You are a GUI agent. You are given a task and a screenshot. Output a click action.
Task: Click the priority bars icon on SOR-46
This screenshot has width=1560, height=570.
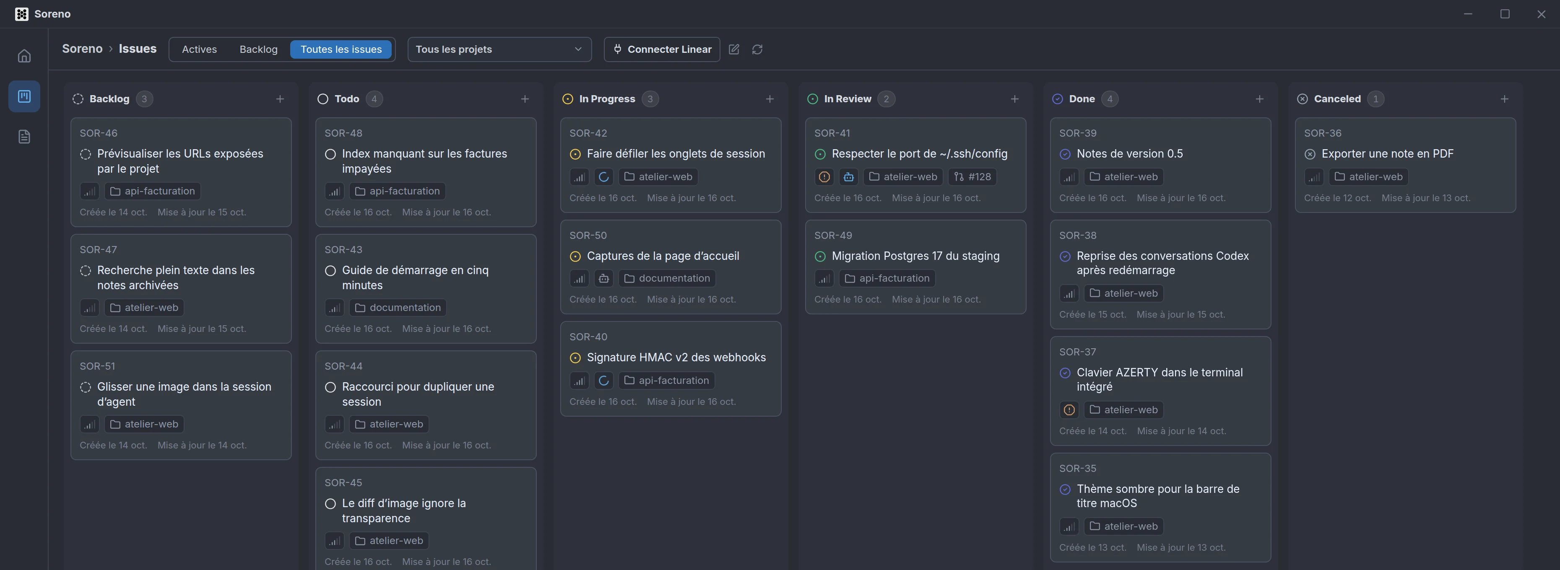pos(90,191)
